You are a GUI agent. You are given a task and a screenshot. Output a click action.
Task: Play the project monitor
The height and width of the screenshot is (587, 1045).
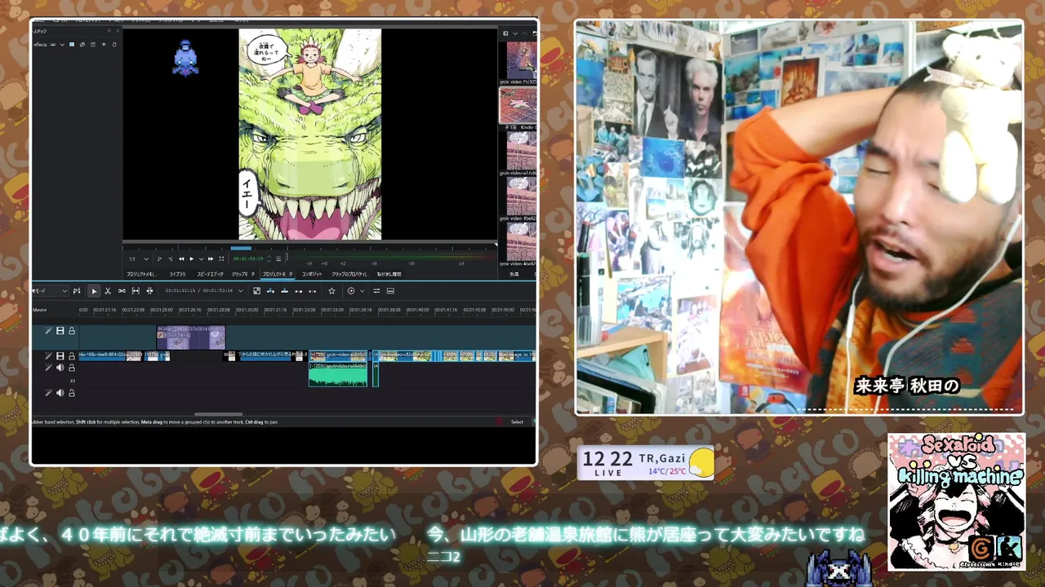coord(192,258)
